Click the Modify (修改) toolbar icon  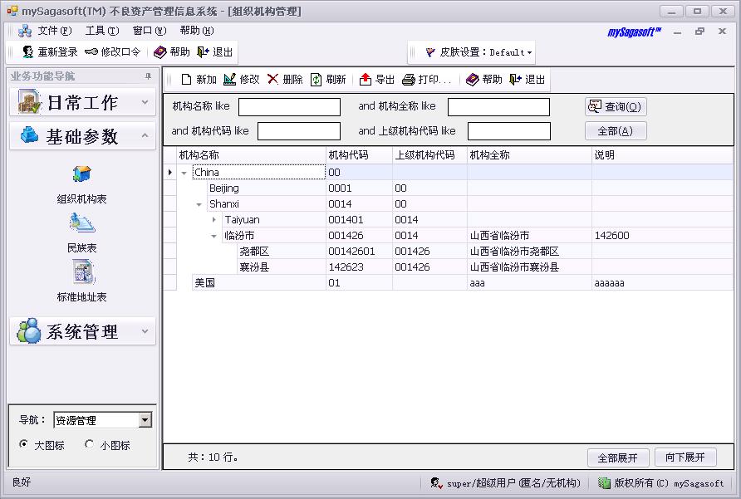229,80
